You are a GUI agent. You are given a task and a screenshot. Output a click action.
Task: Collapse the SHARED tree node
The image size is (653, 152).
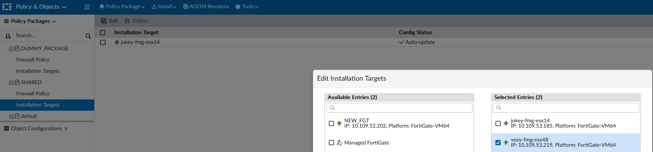(11, 83)
